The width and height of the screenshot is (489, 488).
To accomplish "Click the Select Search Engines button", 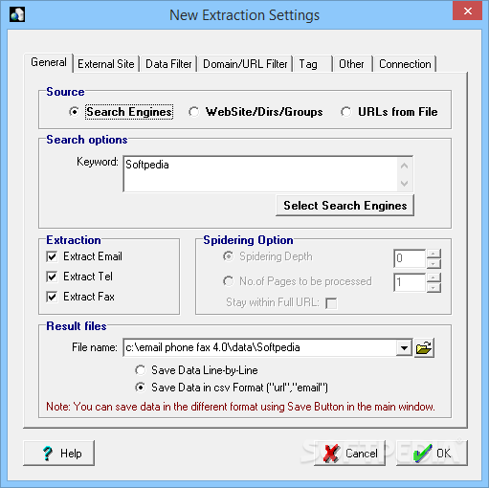I will [x=345, y=206].
